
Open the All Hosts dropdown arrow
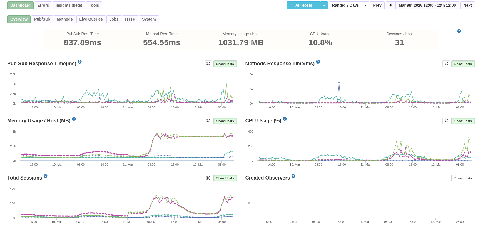(x=324, y=5)
